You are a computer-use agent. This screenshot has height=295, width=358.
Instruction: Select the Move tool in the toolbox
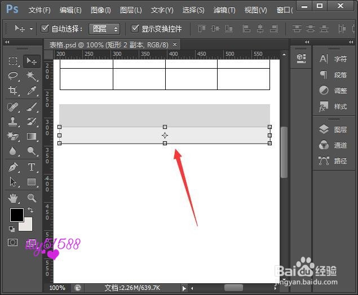click(x=32, y=61)
